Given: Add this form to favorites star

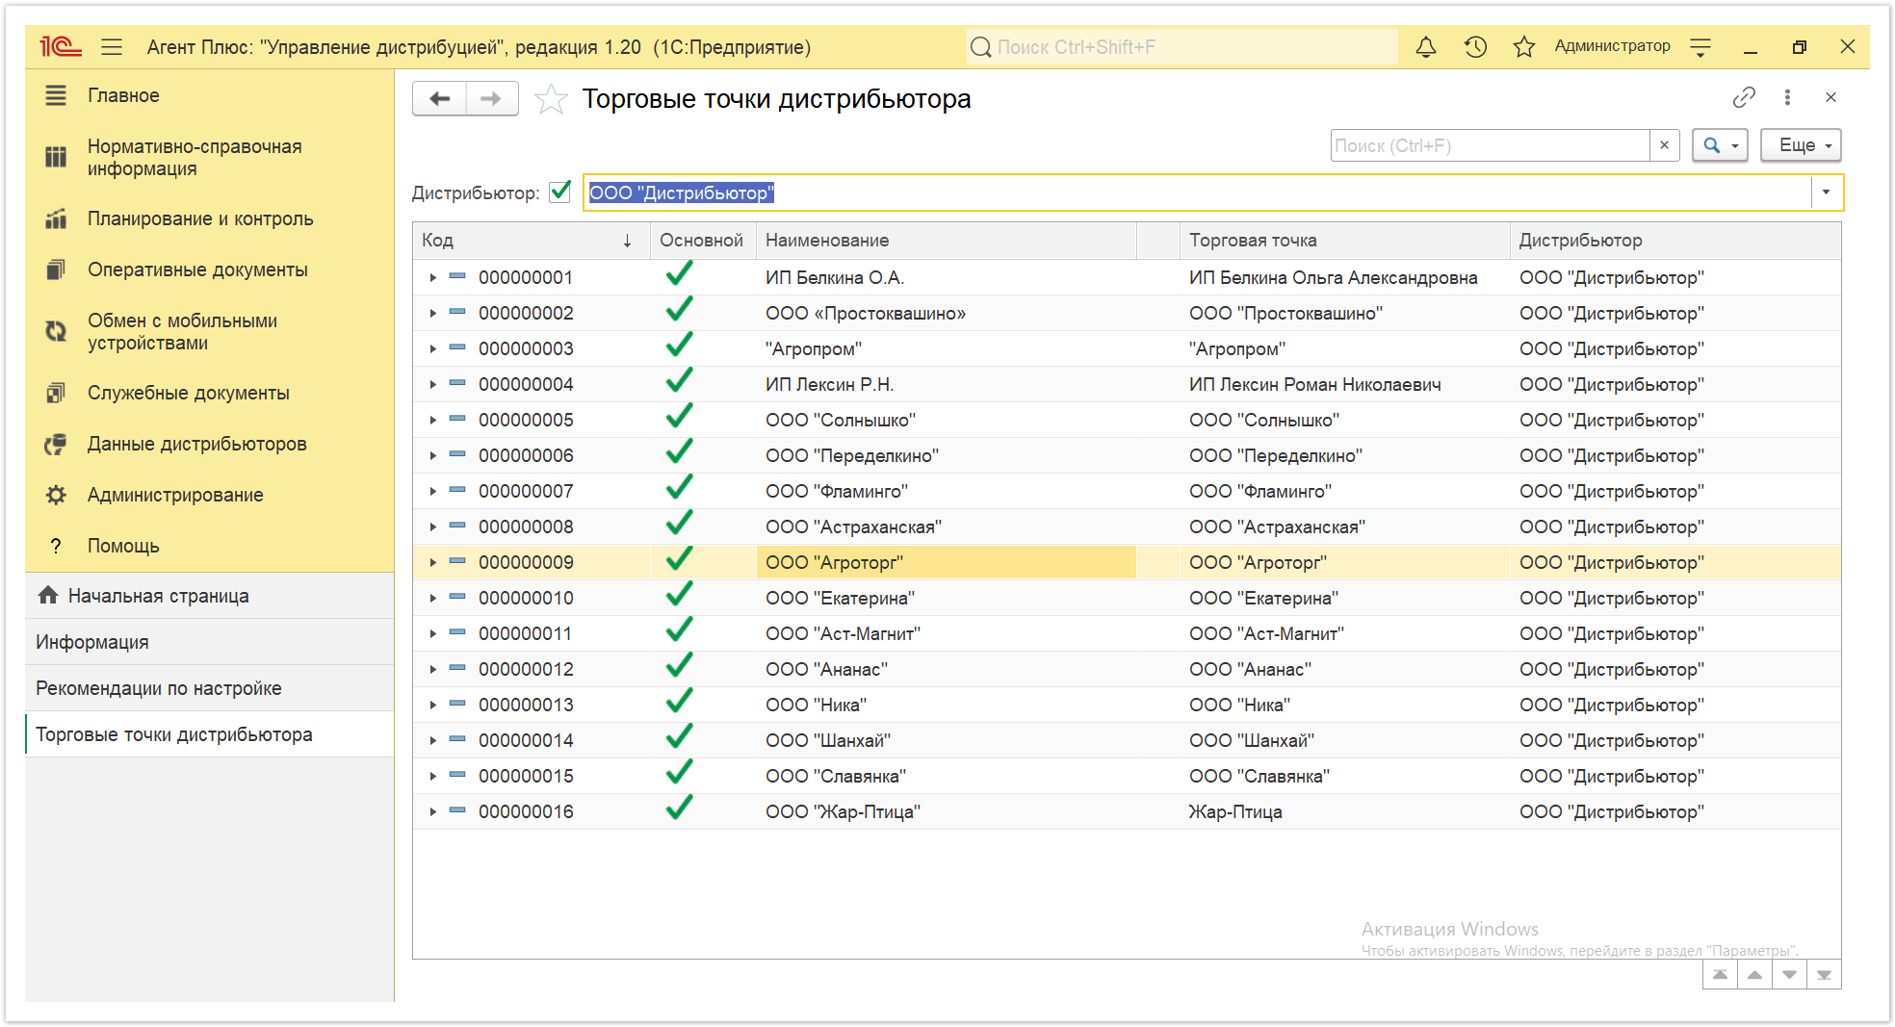Looking at the screenshot, I should 551,99.
